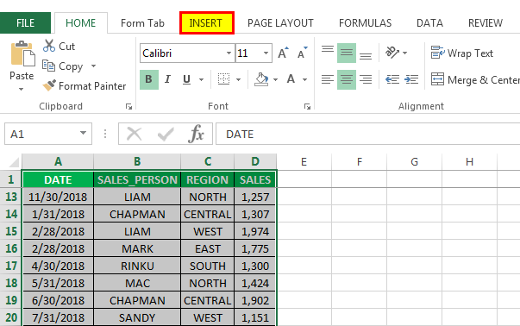The height and width of the screenshot is (326, 520).
Task: Select cell with date 6/30/2018
Action: pos(58,300)
